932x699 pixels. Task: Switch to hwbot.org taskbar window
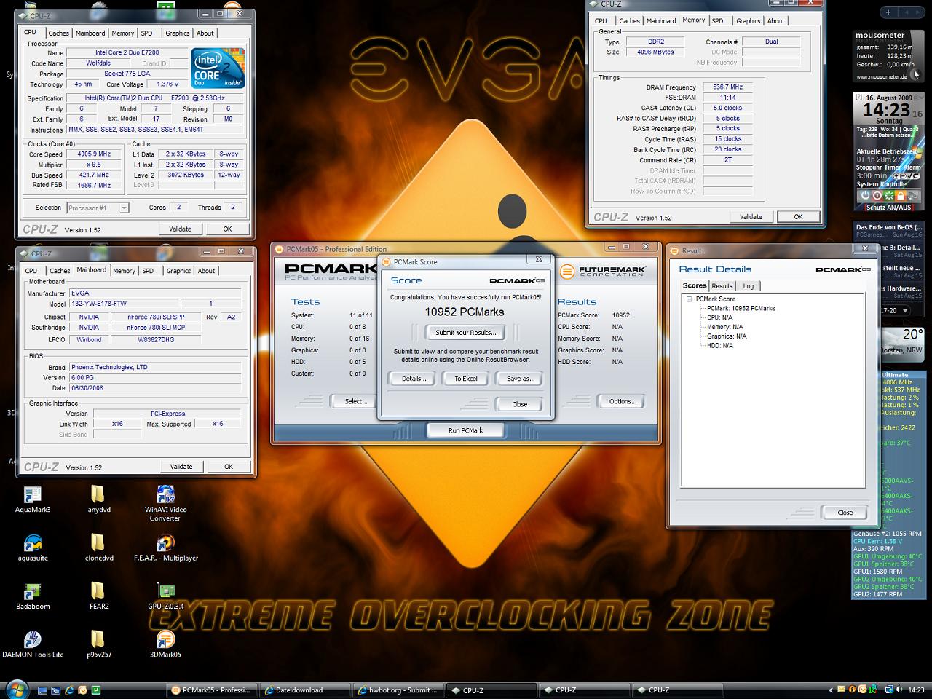(x=398, y=690)
